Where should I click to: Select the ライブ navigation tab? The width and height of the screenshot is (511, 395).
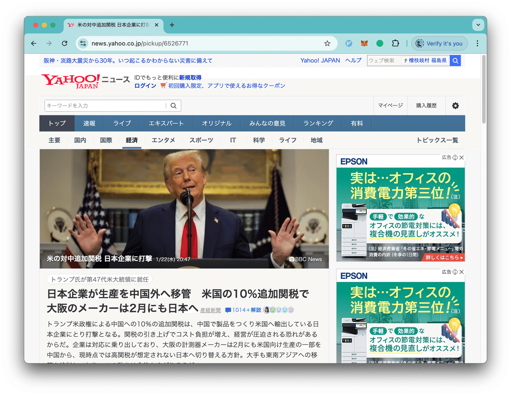pyautogui.click(x=122, y=123)
